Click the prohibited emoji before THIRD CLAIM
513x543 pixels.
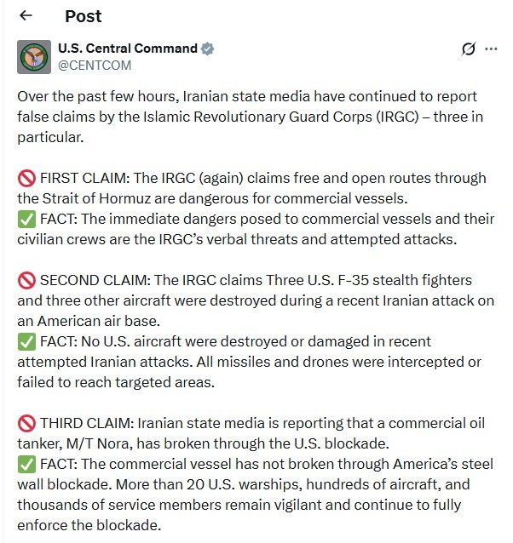pos(26,424)
